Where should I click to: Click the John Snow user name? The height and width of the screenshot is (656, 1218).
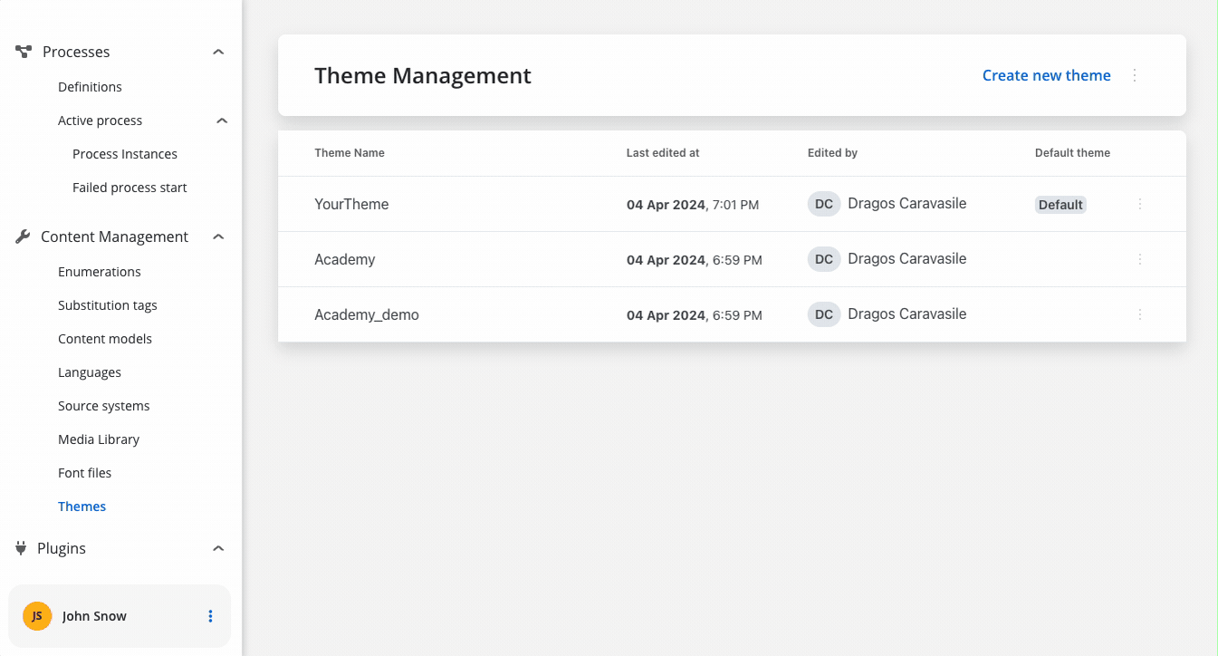(94, 616)
